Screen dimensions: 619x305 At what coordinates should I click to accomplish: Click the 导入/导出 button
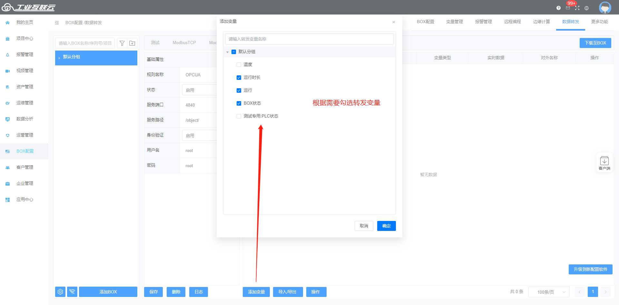tap(287, 292)
